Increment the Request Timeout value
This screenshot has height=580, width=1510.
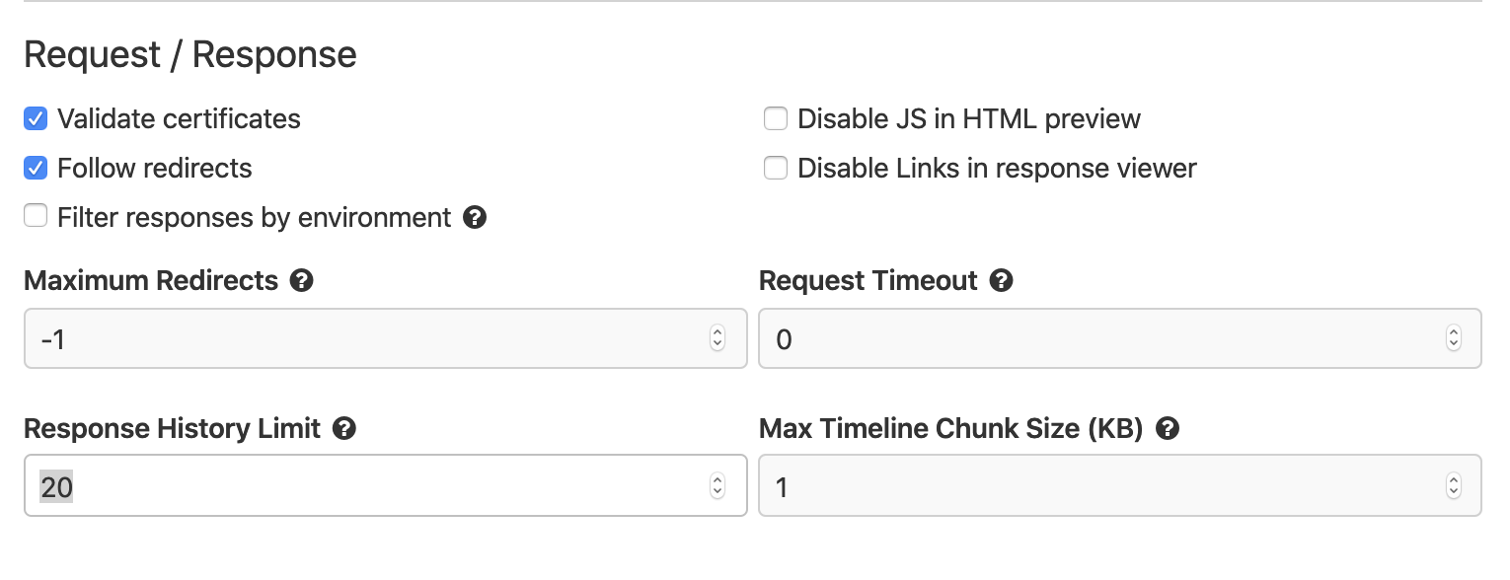1452,332
